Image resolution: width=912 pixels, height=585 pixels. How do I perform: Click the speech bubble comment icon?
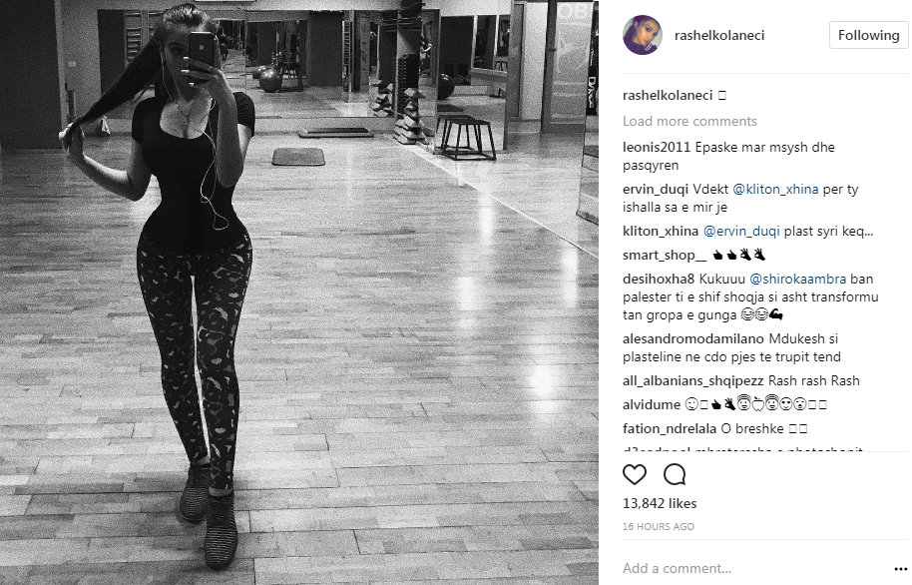click(x=675, y=475)
